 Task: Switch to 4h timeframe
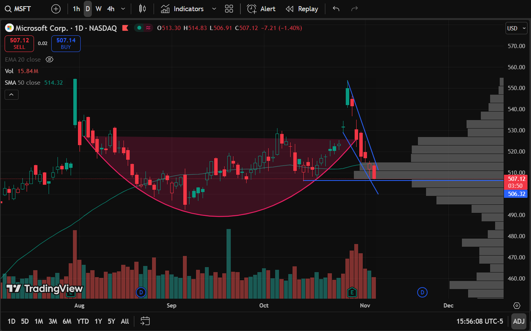tap(111, 9)
